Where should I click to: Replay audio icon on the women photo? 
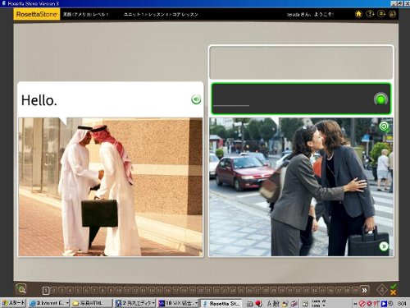click(384, 126)
